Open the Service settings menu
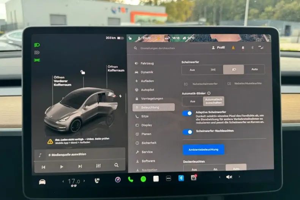This screenshot has height=200, width=300. (x=144, y=152)
